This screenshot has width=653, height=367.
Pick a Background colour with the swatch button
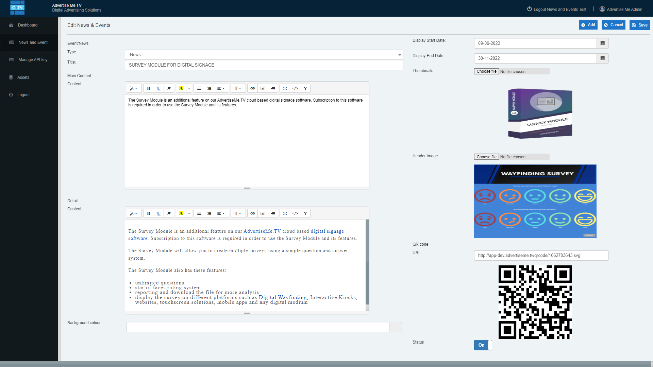(395, 327)
